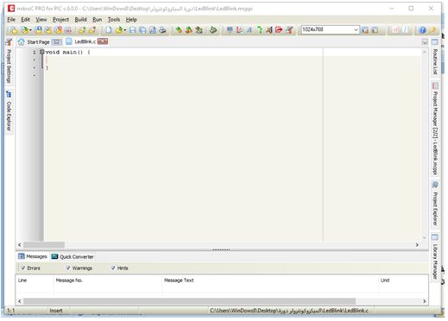Click the Save file floppy icon
Image resolution: width=448 pixels, height=321 pixels.
pos(132,30)
